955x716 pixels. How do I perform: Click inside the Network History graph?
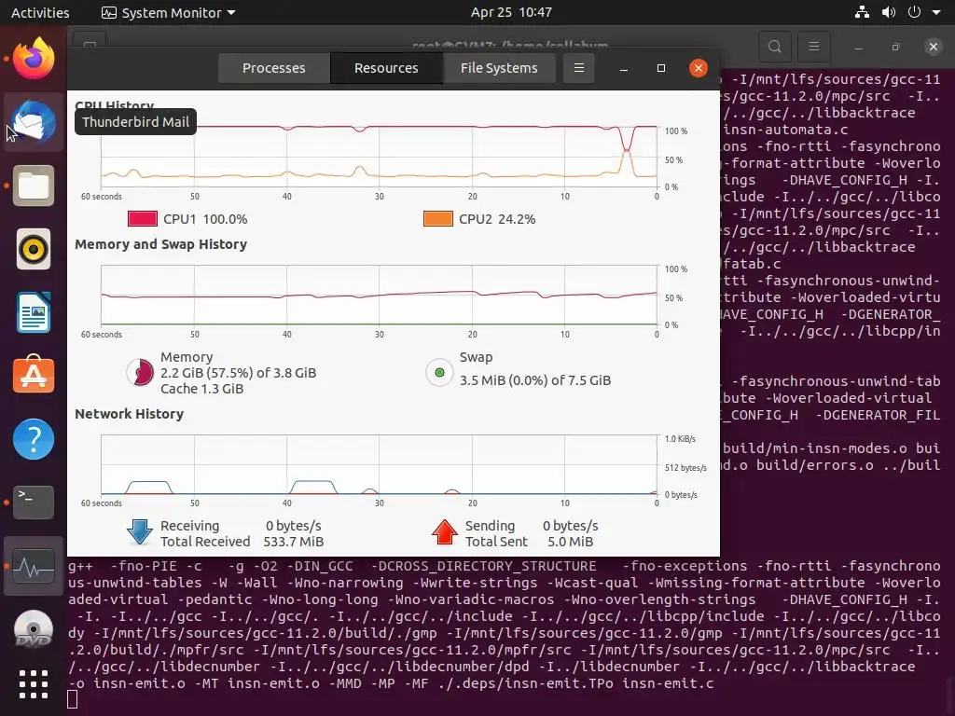pyautogui.click(x=379, y=464)
